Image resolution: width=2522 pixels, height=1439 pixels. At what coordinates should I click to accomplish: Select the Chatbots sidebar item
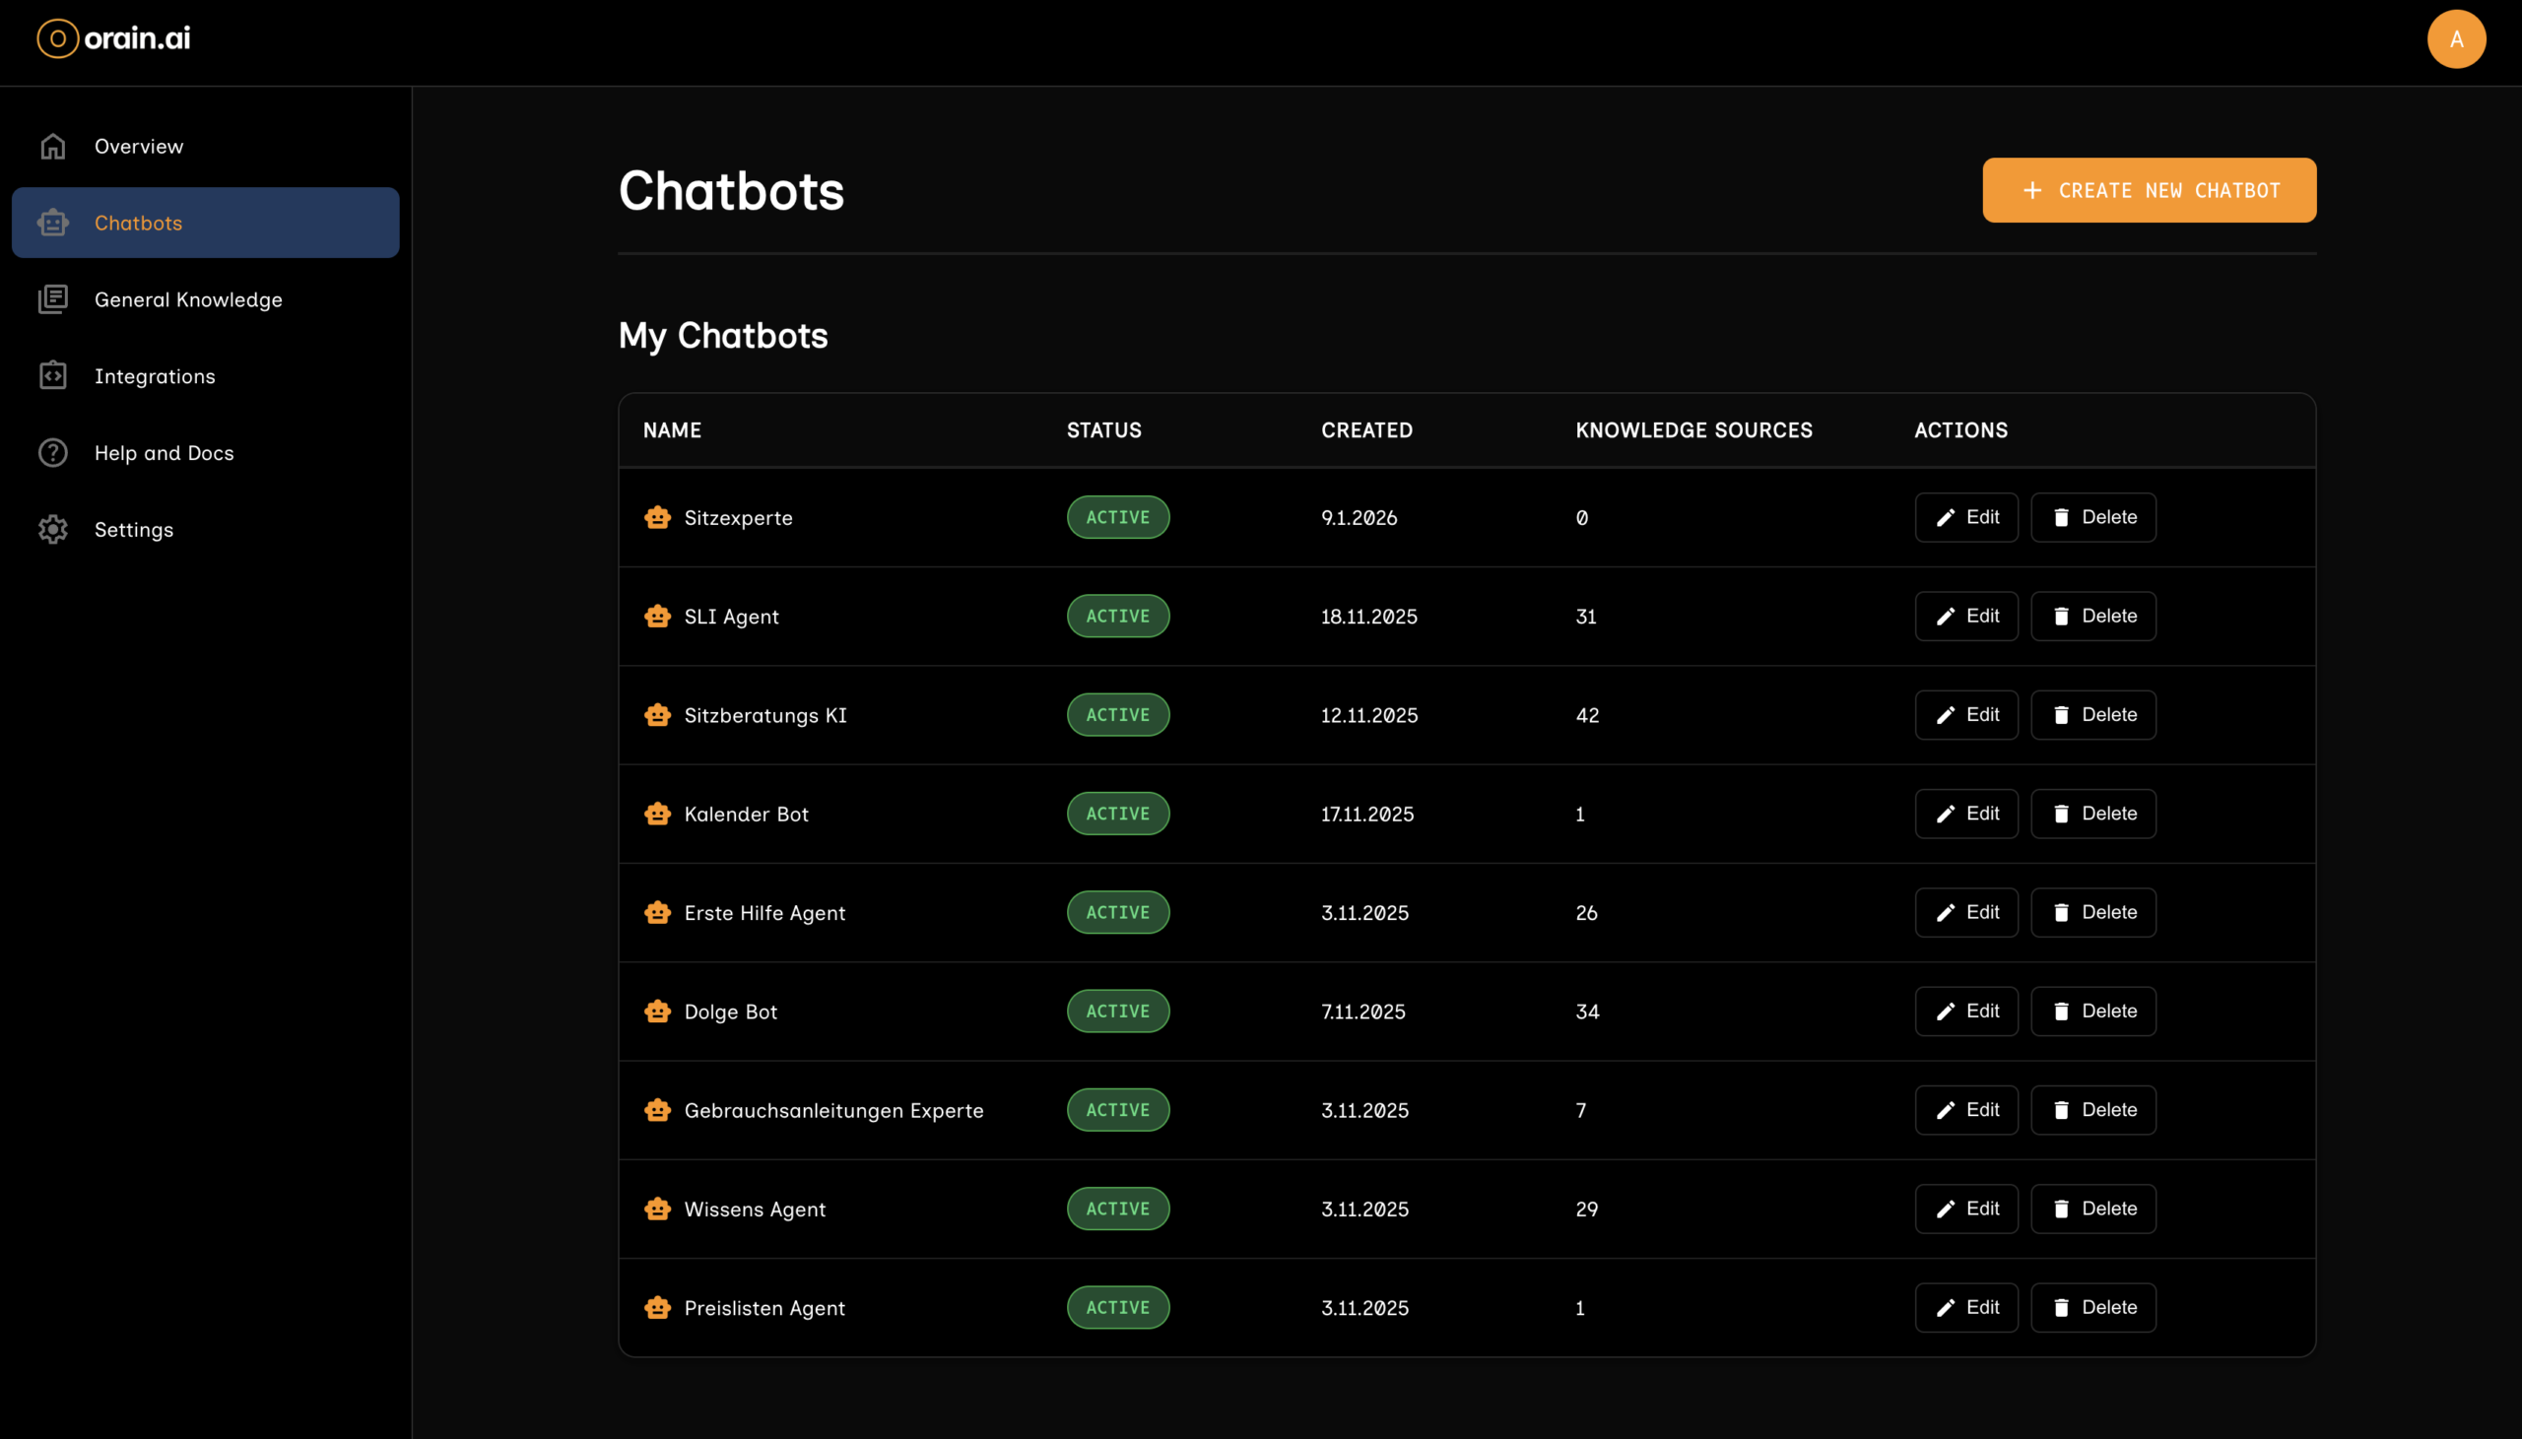(x=206, y=224)
